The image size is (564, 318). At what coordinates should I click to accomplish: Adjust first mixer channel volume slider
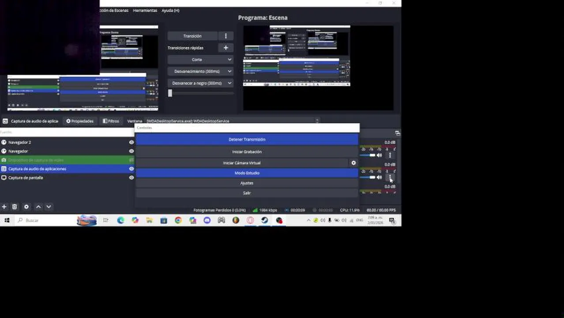[372, 155]
